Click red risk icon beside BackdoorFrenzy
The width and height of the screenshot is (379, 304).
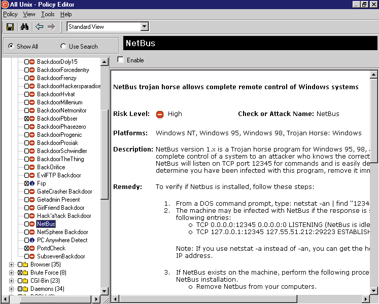point(32,78)
